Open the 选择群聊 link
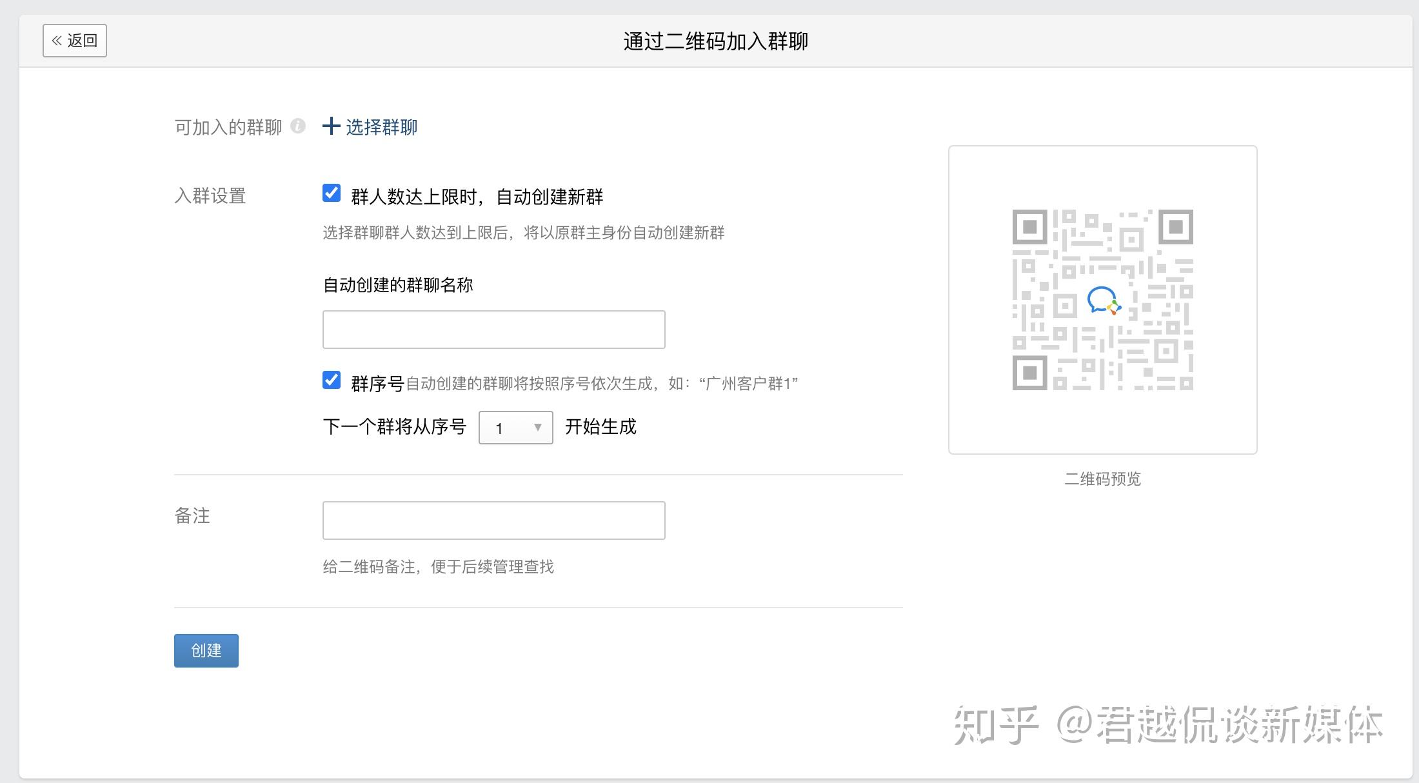This screenshot has height=783, width=1419. [x=381, y=127]
